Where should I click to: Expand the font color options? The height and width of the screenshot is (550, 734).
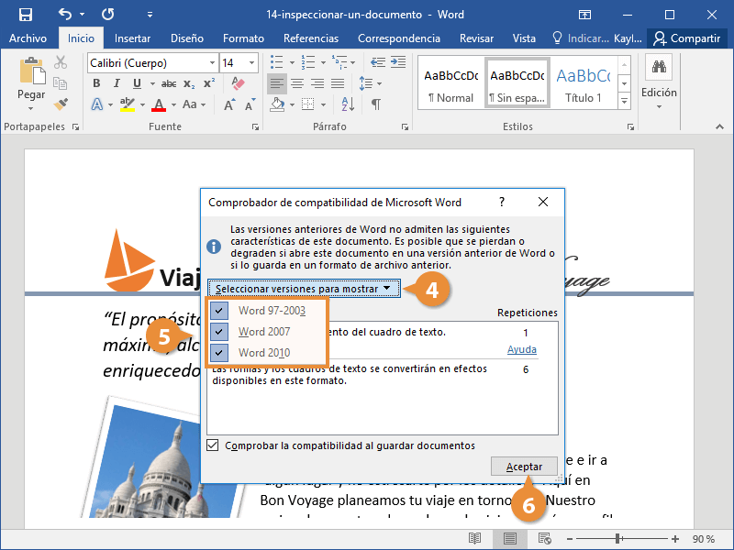(x=173, y=104)
